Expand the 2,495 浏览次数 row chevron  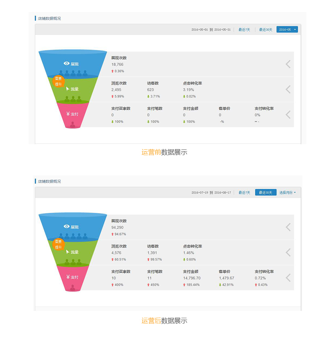coord(288,90)
